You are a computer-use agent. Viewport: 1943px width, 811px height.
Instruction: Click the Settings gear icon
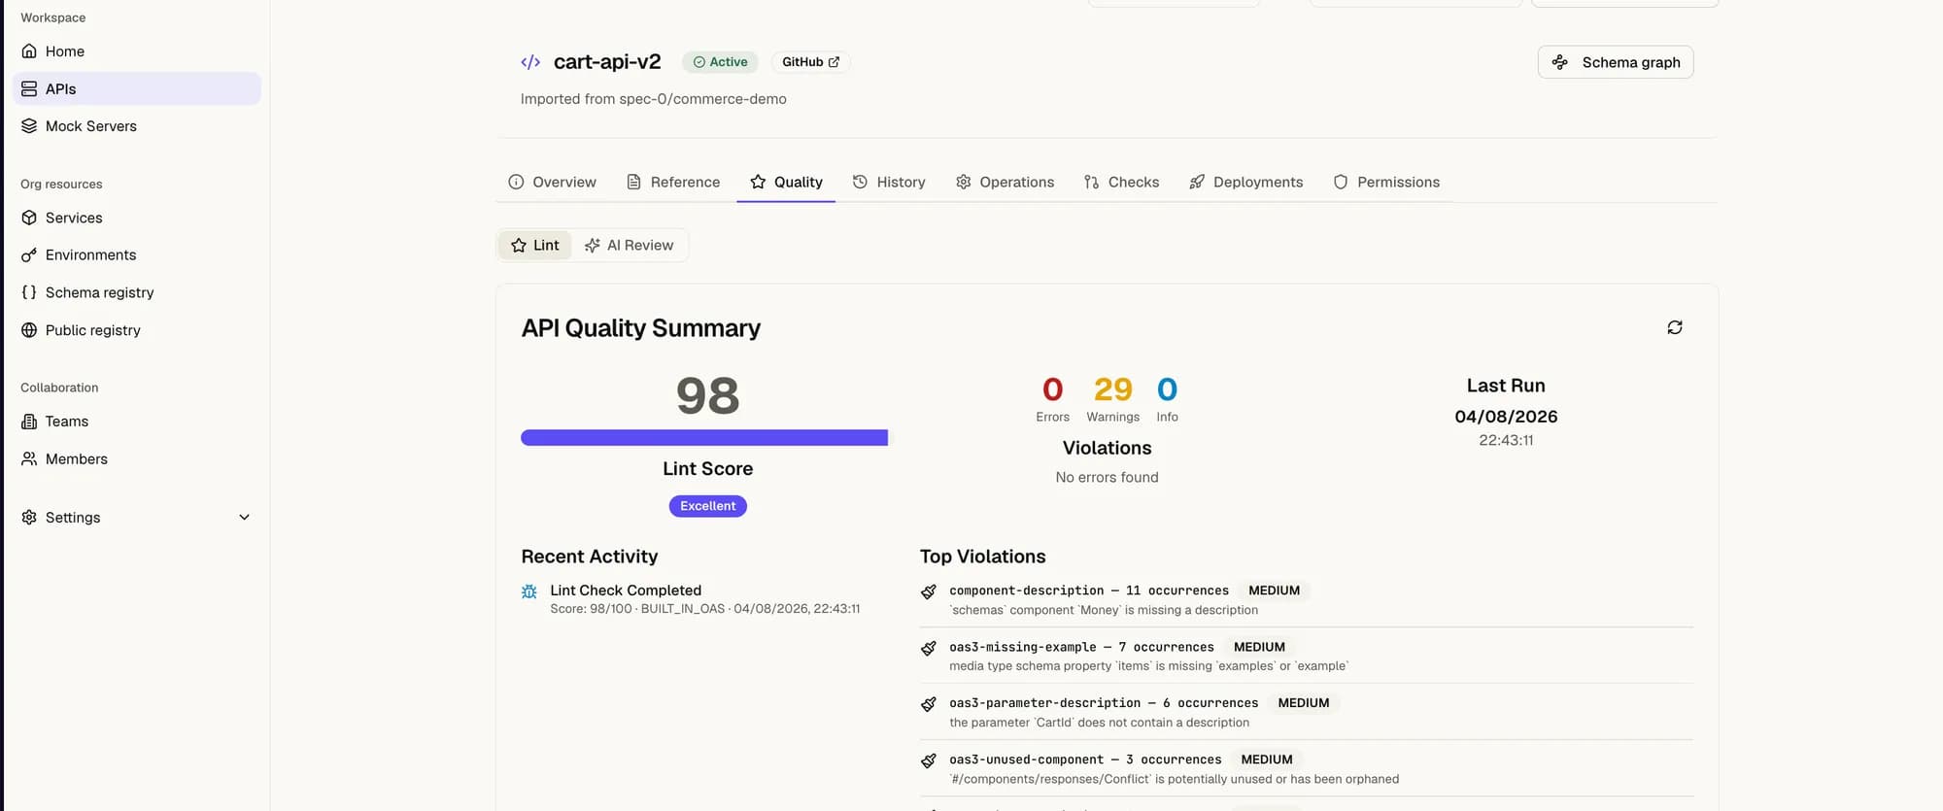tap(29, 518)
